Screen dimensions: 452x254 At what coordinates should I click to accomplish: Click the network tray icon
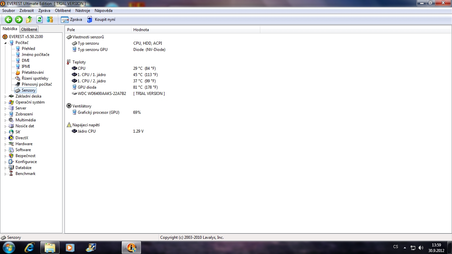point(413,247)
